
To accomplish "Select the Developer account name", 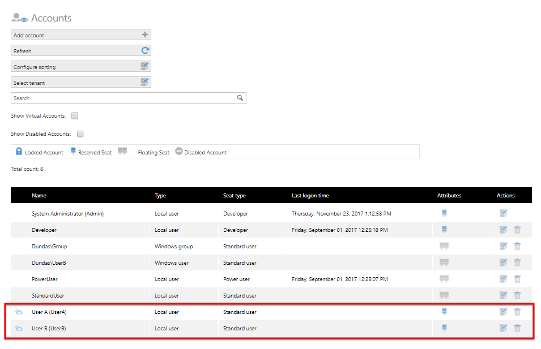I will pyautogui.click(x=44, y=230).
